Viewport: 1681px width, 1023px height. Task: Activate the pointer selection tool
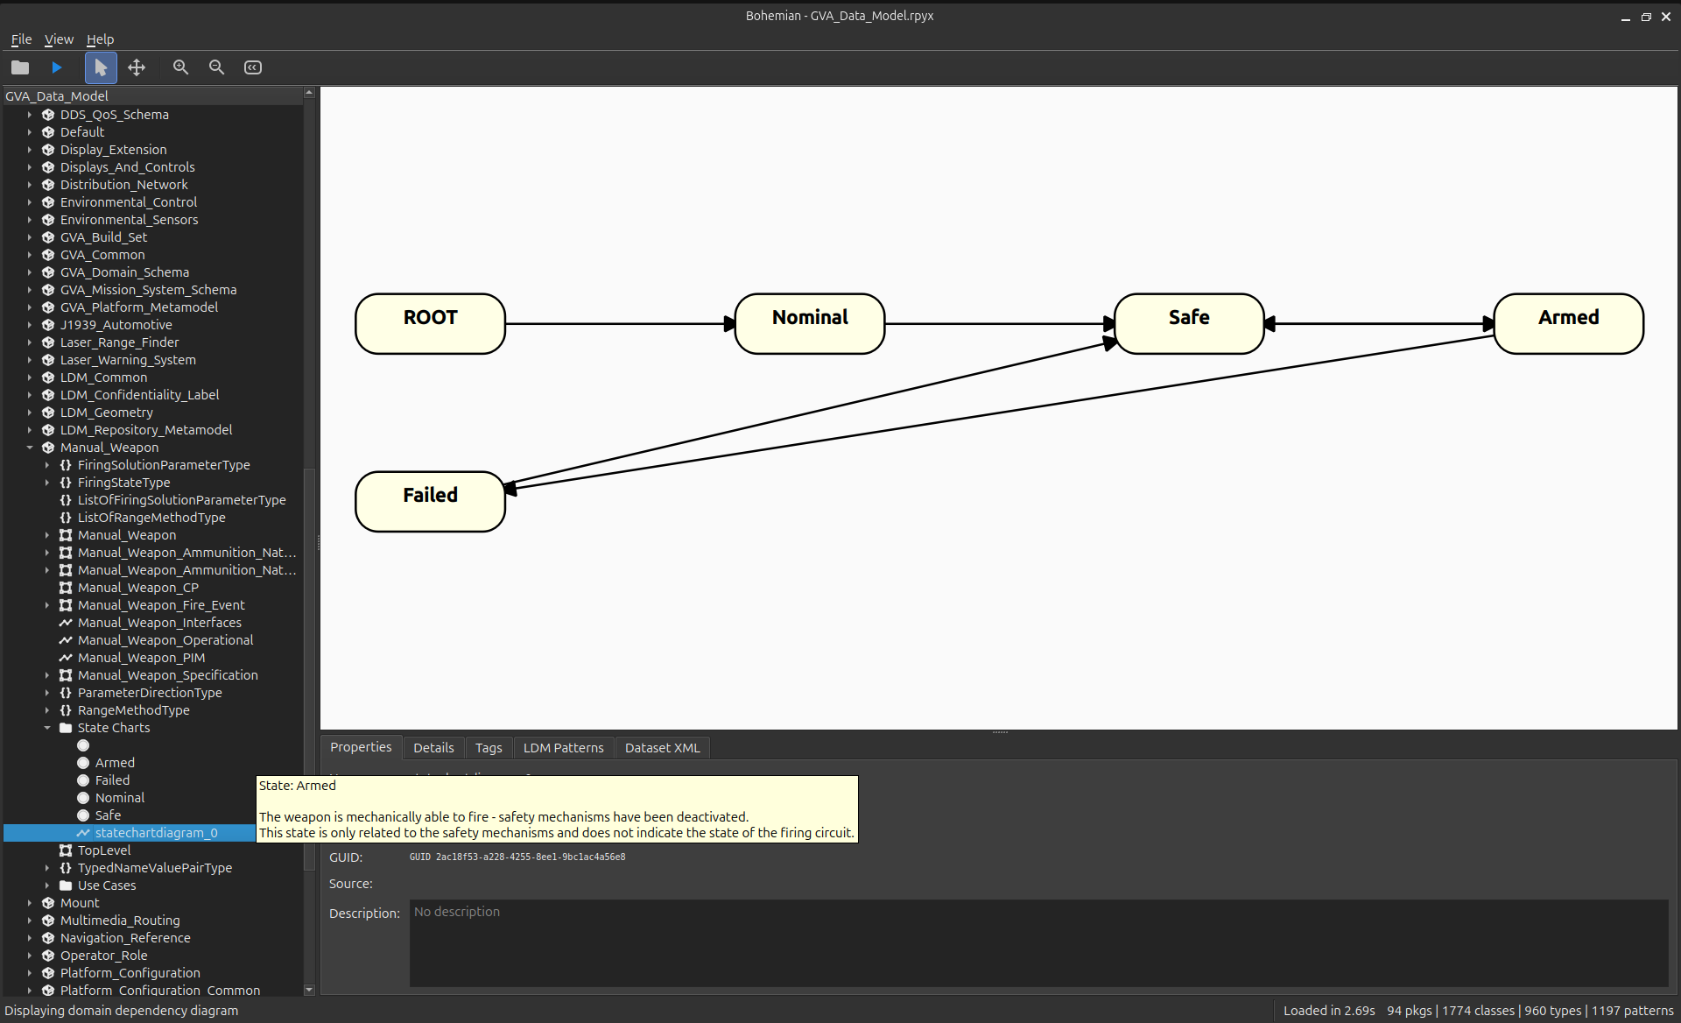101,67
